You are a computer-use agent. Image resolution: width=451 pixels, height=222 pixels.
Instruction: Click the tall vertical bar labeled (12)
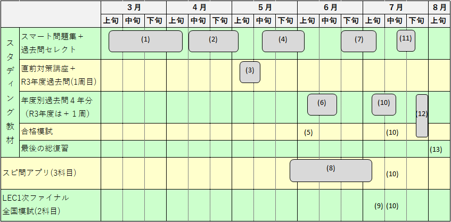pos(422,116)
